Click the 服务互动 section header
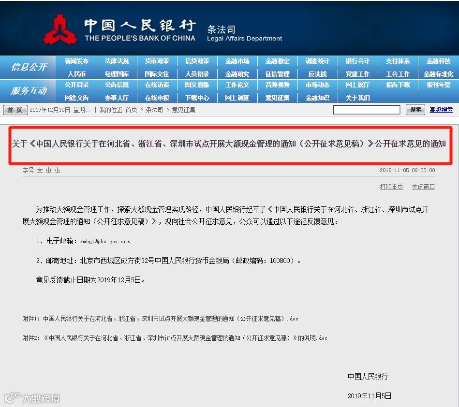The width and height of the screenshot is (459, 407). (29, 91)
